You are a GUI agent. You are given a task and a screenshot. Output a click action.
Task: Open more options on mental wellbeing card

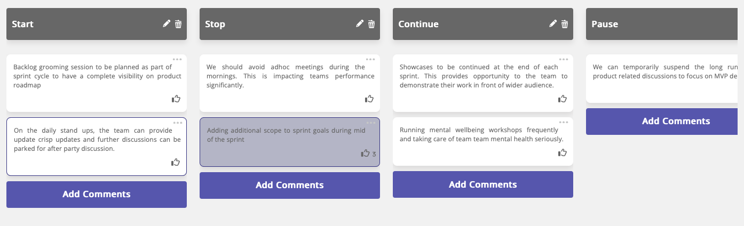[564, 122]
